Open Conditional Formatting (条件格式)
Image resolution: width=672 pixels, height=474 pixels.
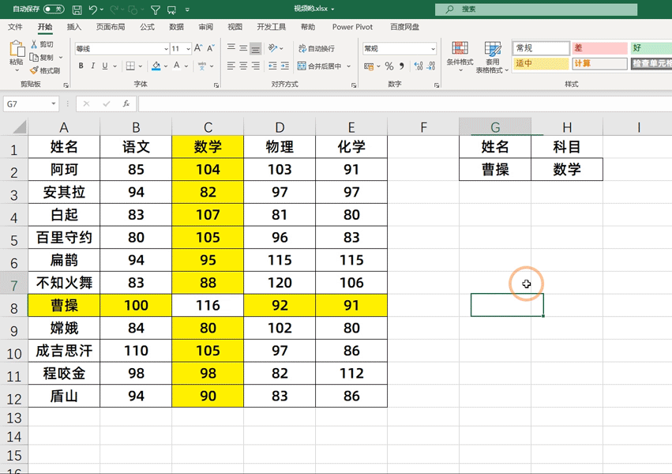pyautogui.click(x=460, y=56)
